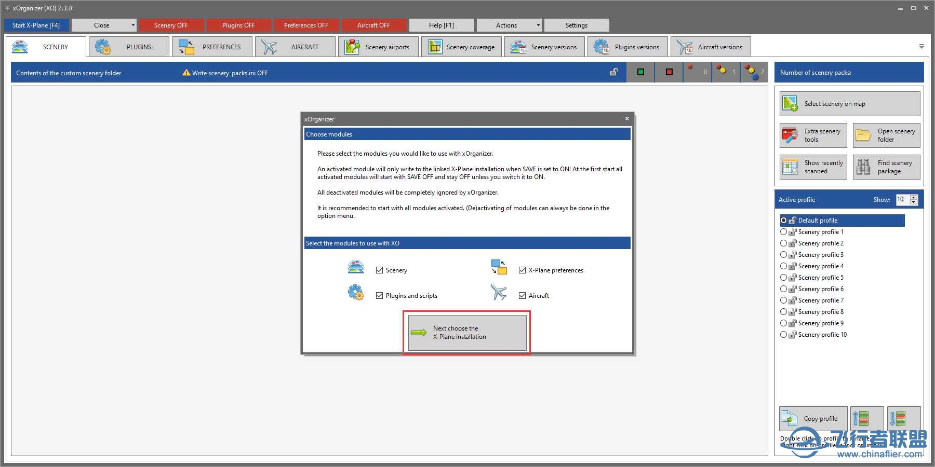Click the red-yellow dots icon labeled 1

721,69
